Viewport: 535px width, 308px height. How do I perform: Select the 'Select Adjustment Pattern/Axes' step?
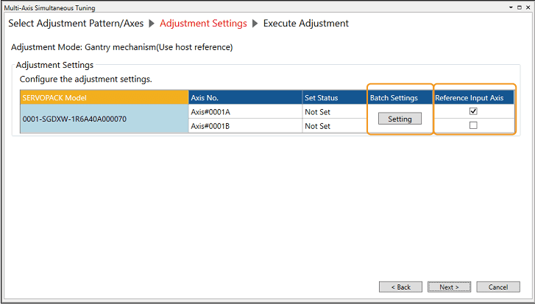pyautogui.click(x=76, y=23)
